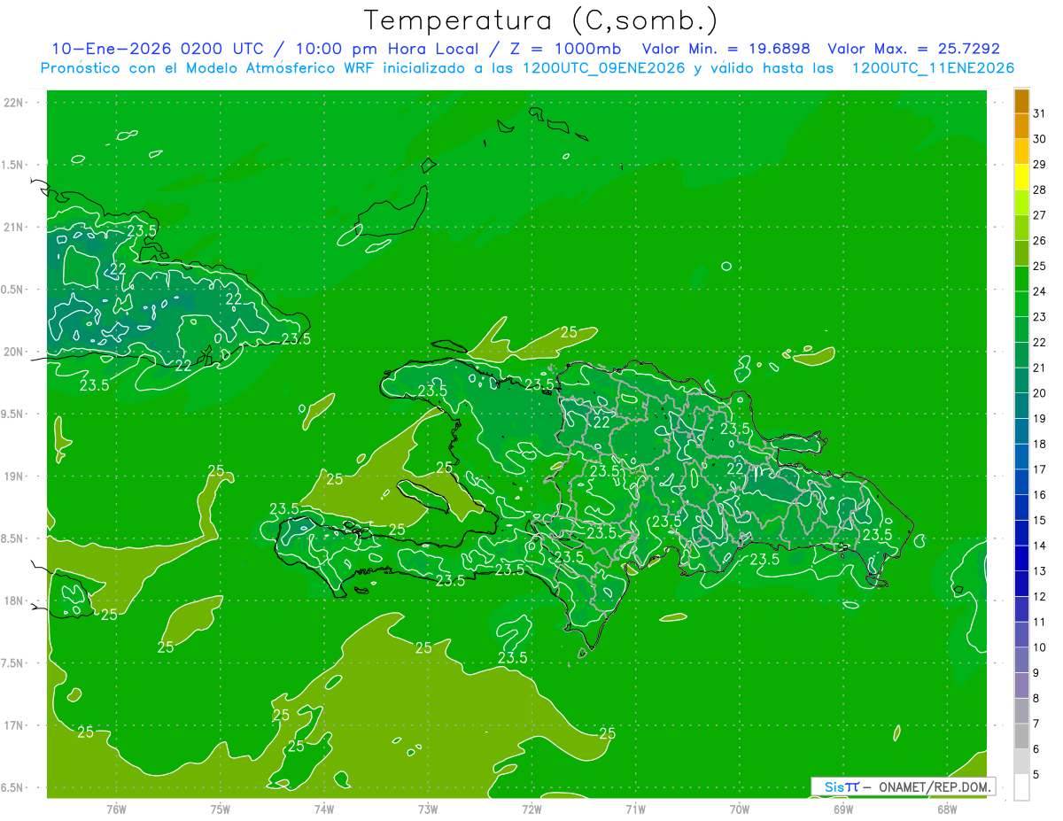The image size is (1063, 821).
Task: Click the legend swatch between 27 and 28
Action: pyautogui.click(x=1021, y=203)
